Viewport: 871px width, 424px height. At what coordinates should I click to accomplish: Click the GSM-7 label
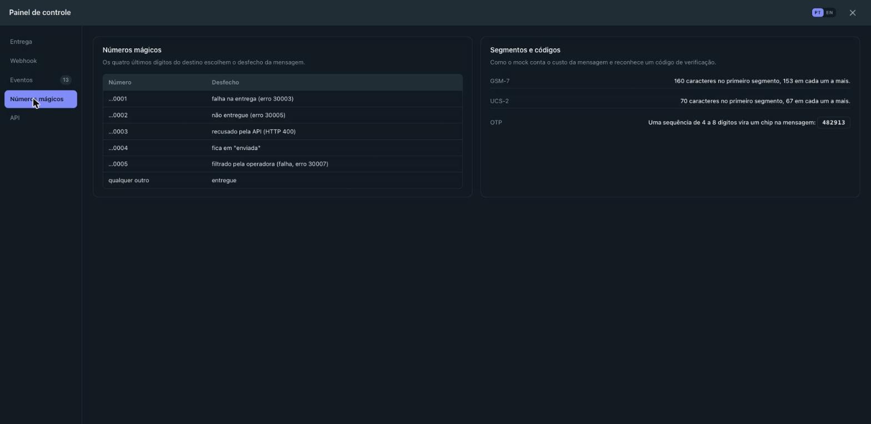[500, 81]
